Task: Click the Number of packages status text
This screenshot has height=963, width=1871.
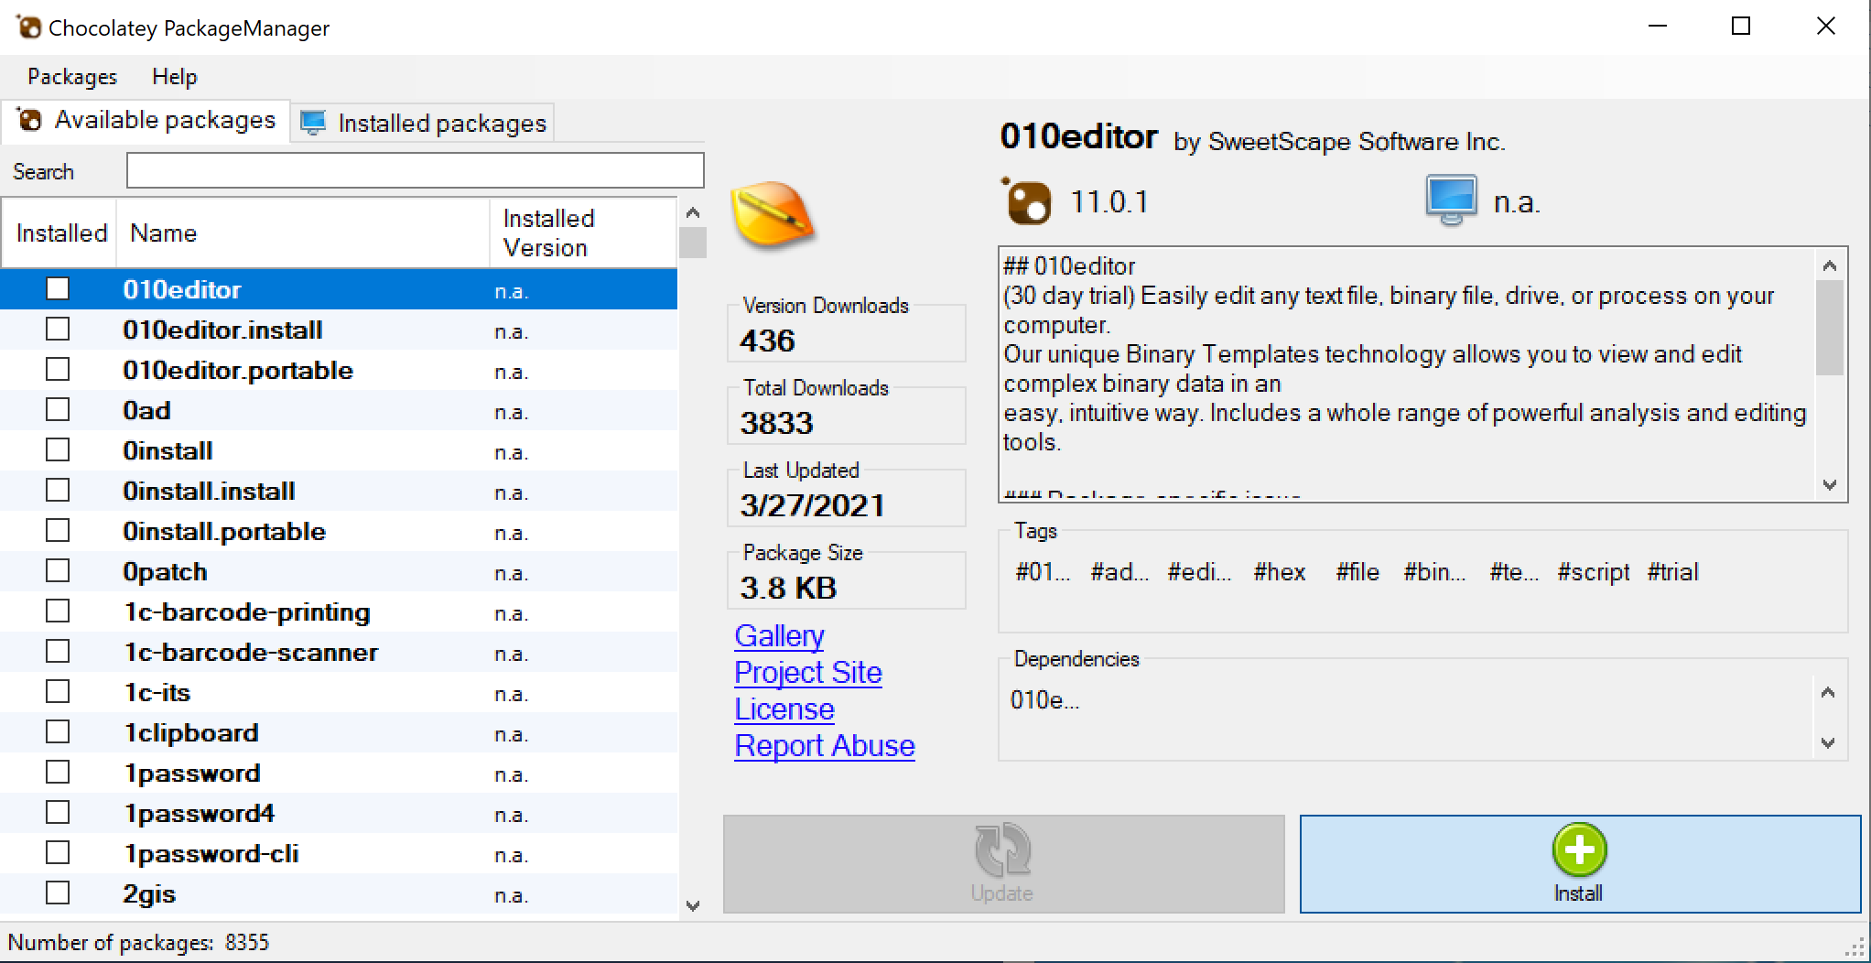Action: click(x=138, y=943)
